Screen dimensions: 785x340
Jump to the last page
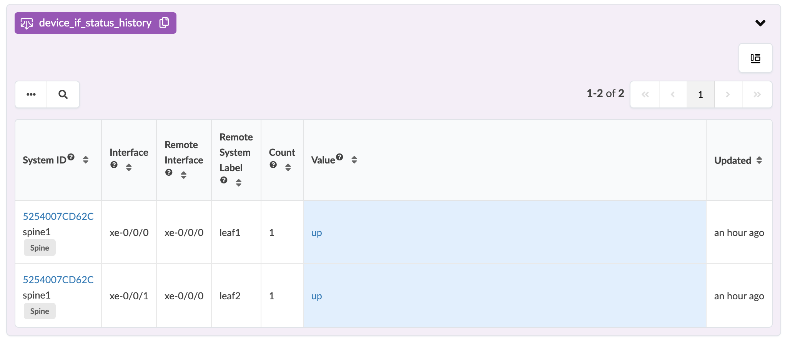click(x=757, y=94)
